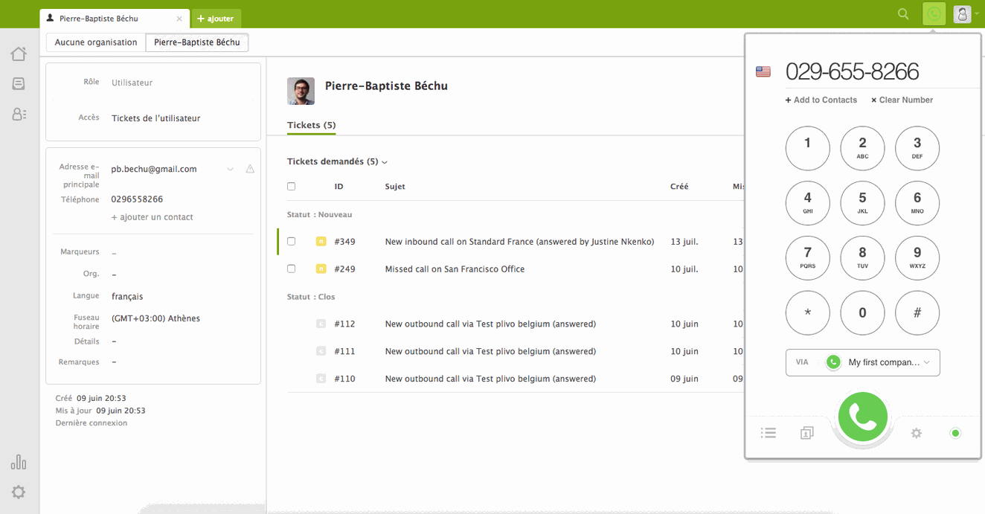This screenshot has height=514, width=985.
Task: Open the user profile avatar menu
Action: [963, 13]
